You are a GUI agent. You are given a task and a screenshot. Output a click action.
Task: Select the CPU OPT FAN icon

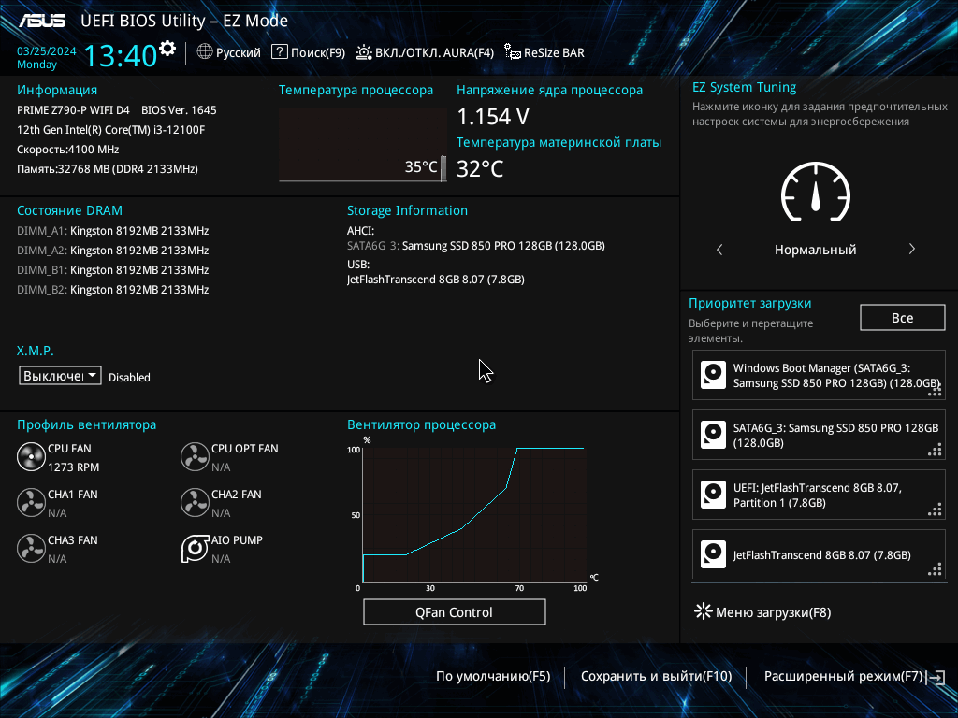click(x=195, y=456)
